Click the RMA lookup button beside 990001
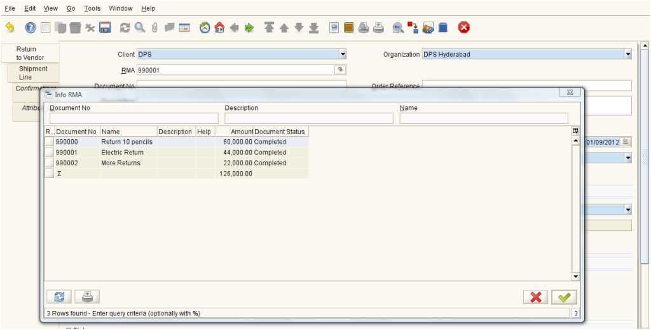Screen dimensions: 651x330 (341, 70)
